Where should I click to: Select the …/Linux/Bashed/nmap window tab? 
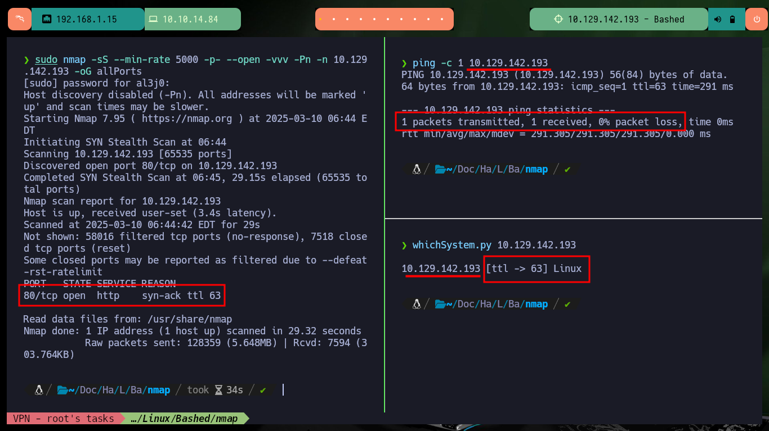click(184, 419)
